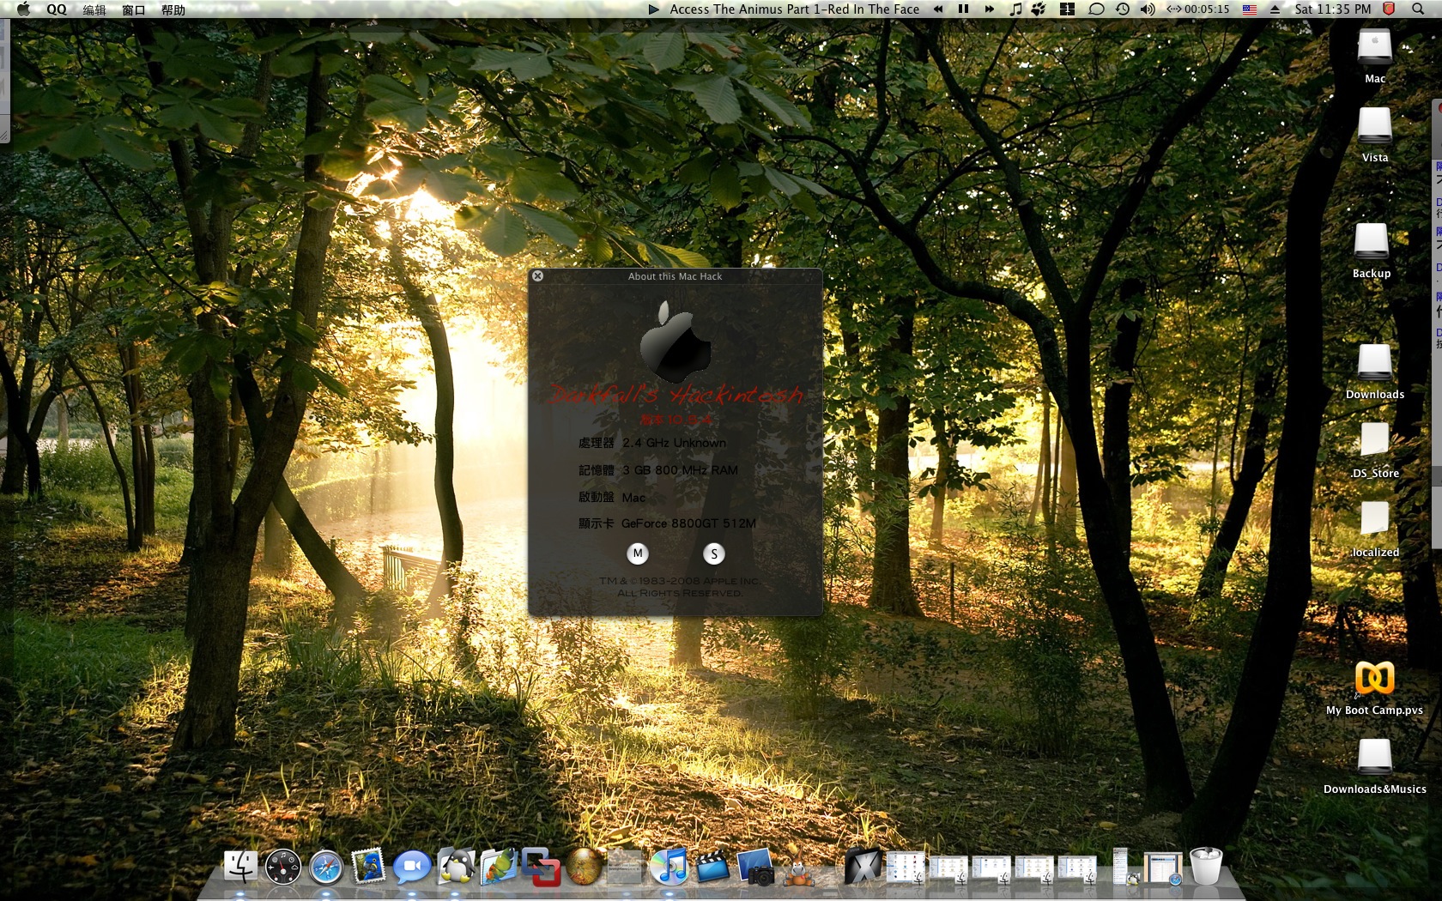Open Spotlight search magnifier
The image size is (1442, 901).
1418,9
